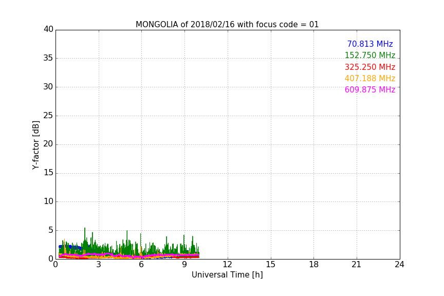Click the "Universal Time [h]" axis label
This screenshot has width=444, height=296.
227,275
